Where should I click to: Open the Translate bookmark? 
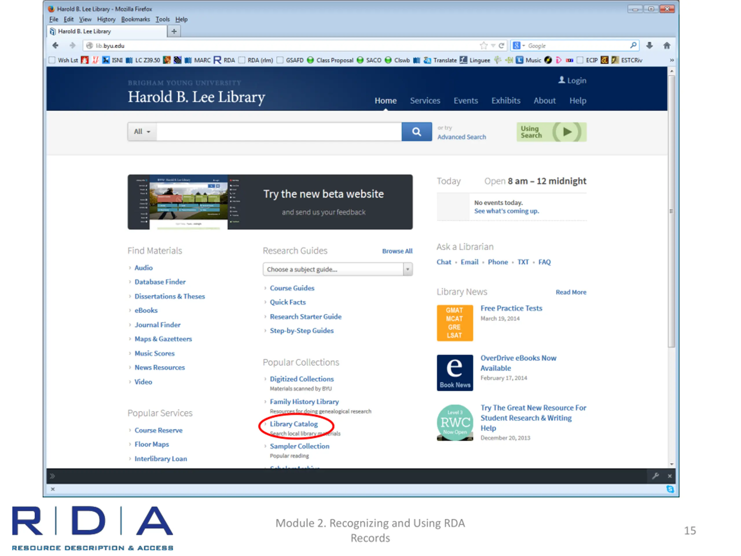click(x=440, y=60)
